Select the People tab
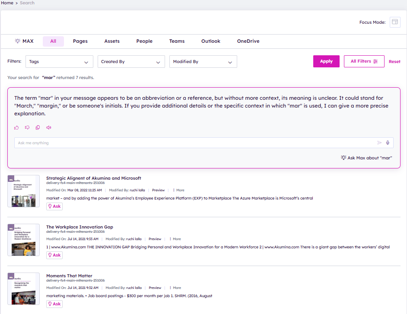 click(144, 41)
